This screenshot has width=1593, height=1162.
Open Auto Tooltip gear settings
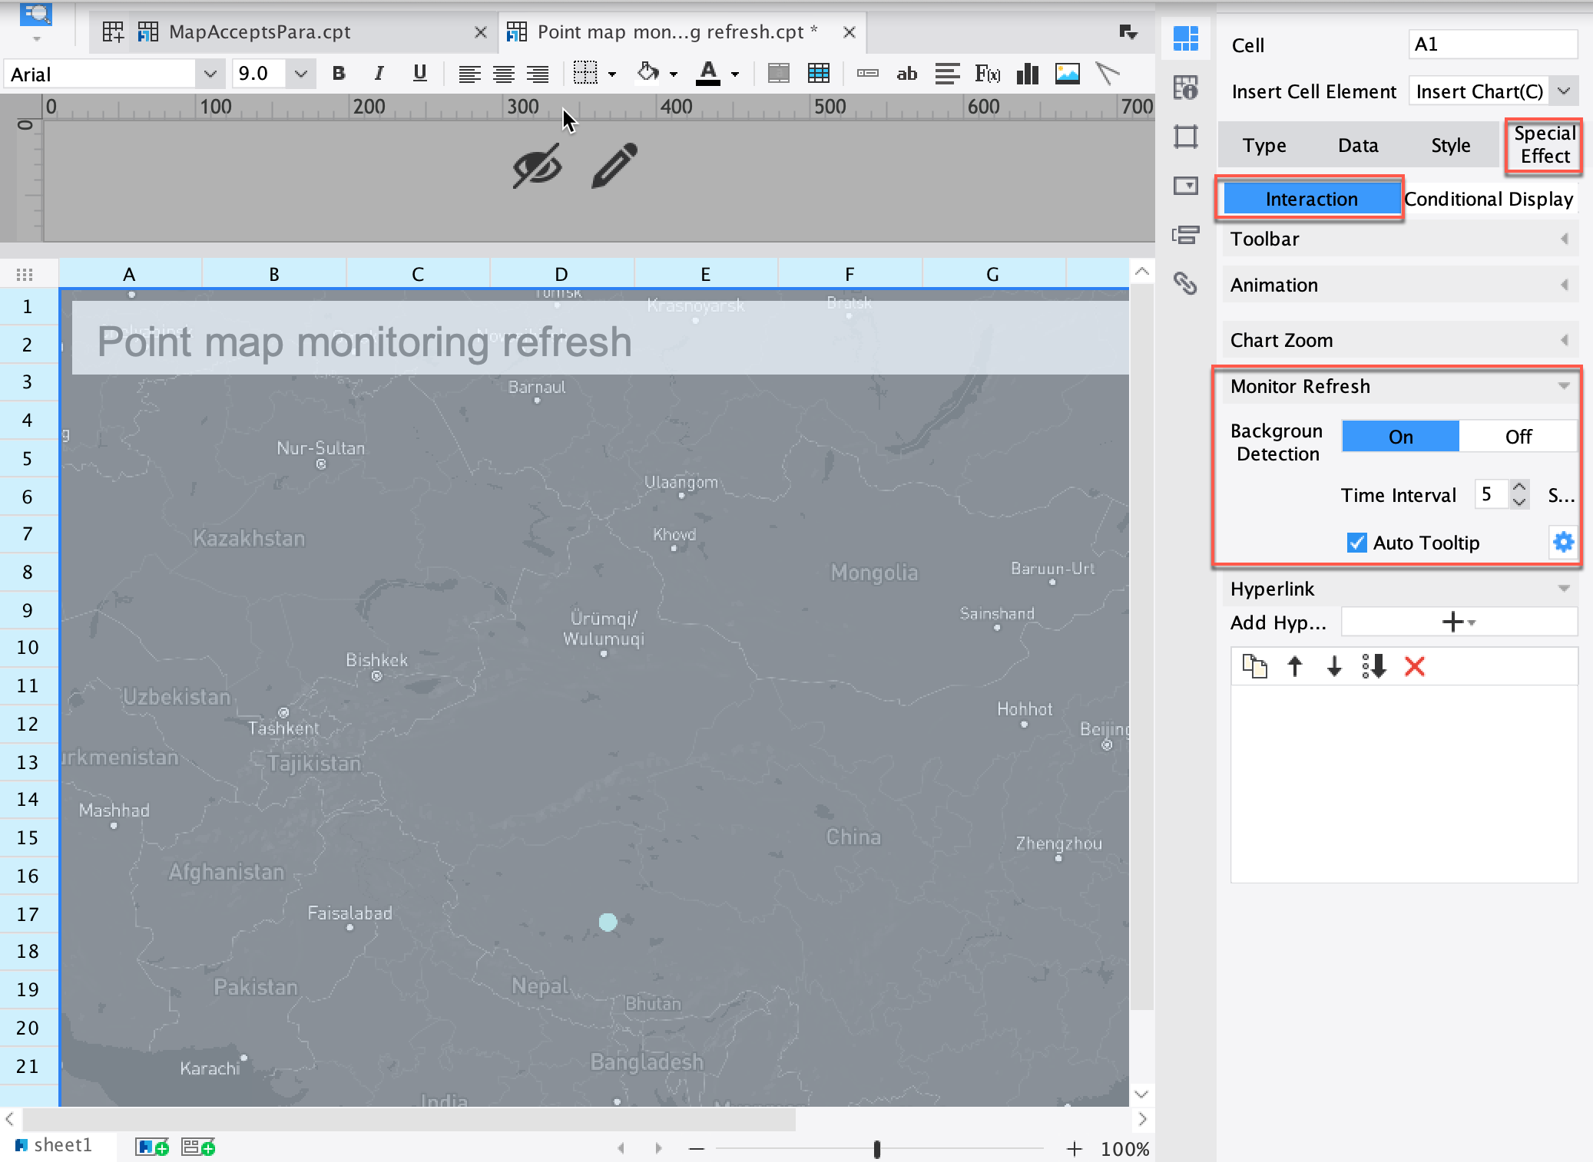click(x=1563, y=543)
